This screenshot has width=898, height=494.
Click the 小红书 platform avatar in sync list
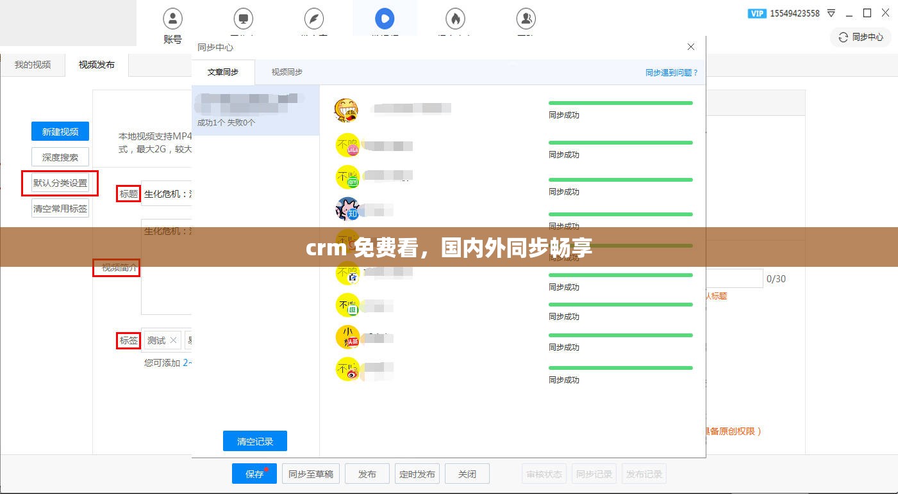(347, 337)
